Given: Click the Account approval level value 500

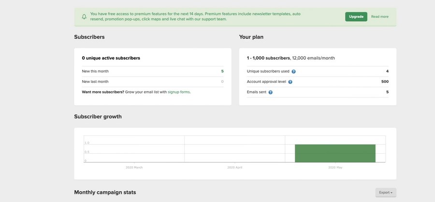Looking at the screenshot, I should [385, 81].
